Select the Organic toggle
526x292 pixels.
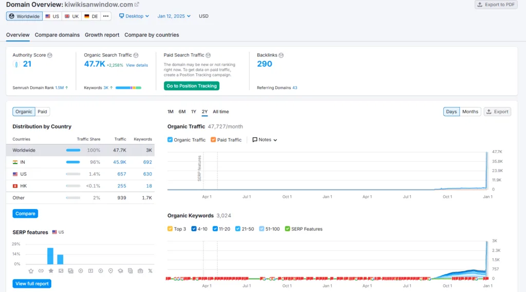(x=24, y=112)
